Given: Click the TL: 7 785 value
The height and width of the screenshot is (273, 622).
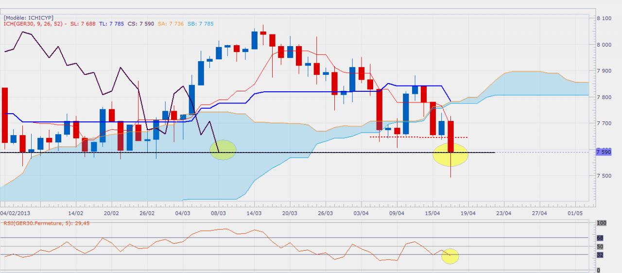Looking at the screenshot, I should pyautogui.click(x=111, y=23).
